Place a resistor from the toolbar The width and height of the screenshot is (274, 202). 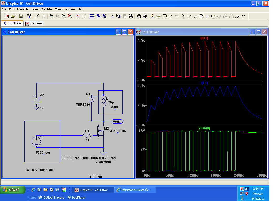[x=171, y=16]
